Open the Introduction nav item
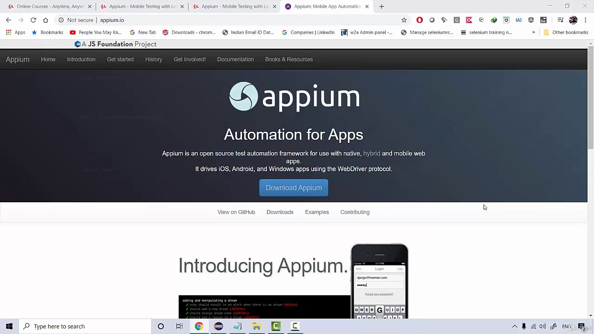This screenshot has height=334, width=594. click(81, 59)
